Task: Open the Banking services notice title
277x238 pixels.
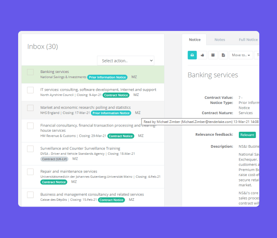Action: (54, 72)
